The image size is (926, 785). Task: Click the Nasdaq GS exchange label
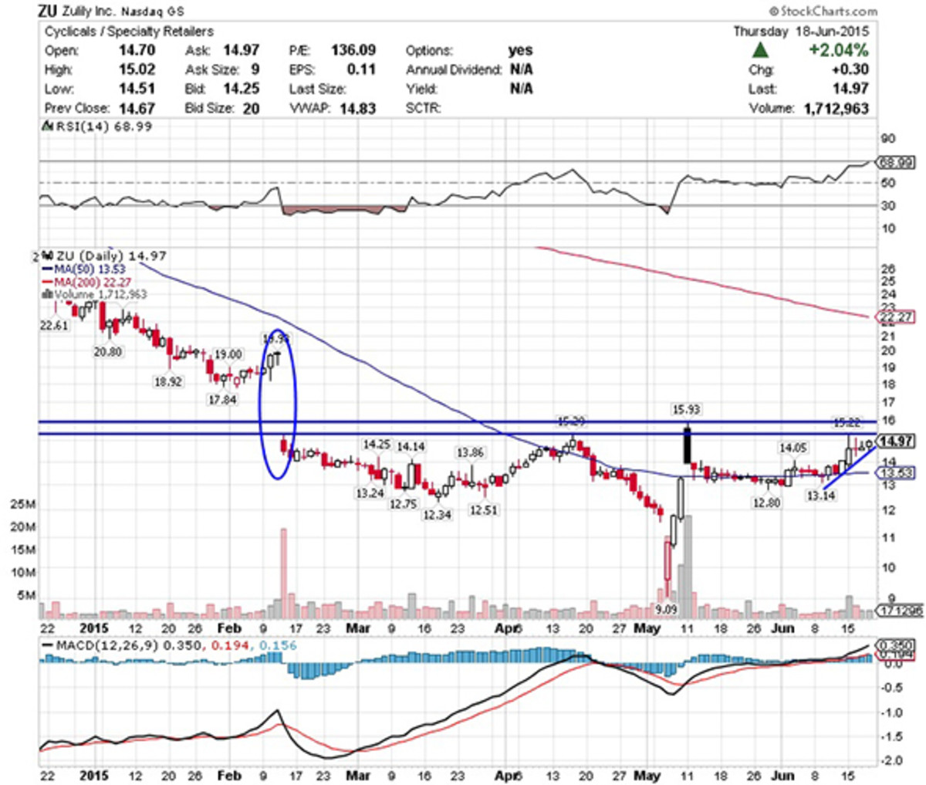[x=153, y=12]
